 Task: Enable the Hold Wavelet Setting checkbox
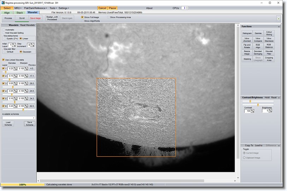[x=3, y=33]
